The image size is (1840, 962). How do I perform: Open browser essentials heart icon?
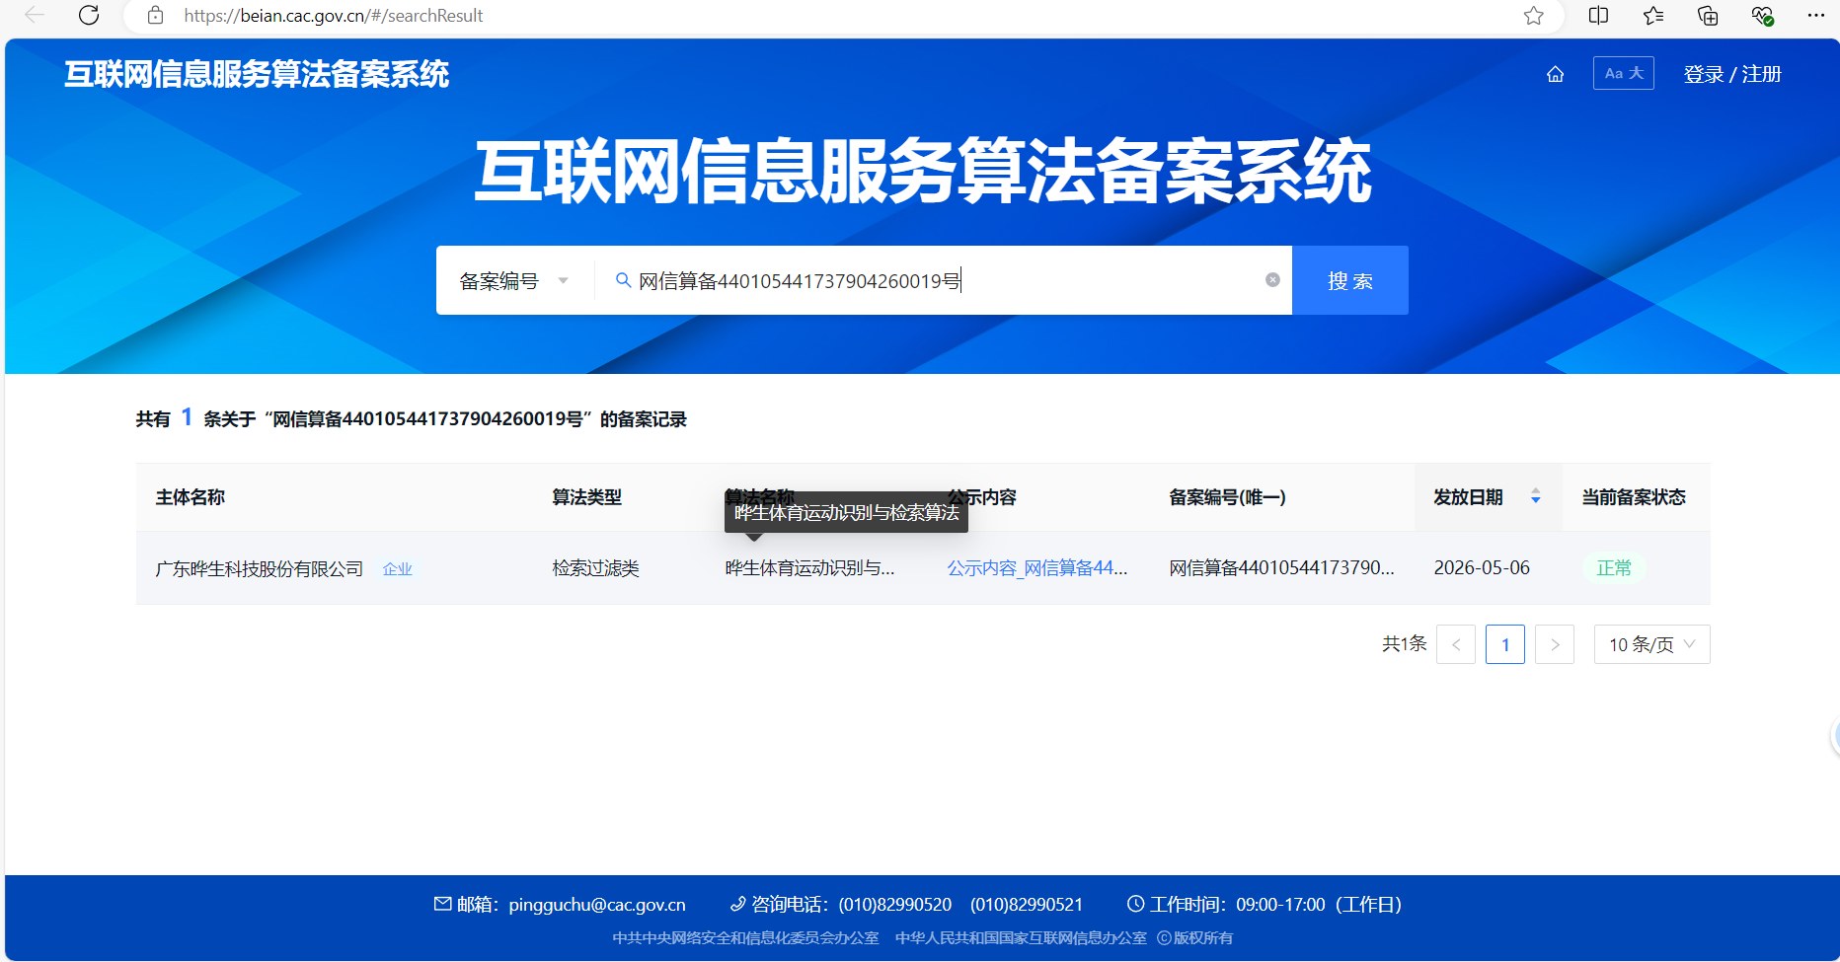tap(1762, 15)
